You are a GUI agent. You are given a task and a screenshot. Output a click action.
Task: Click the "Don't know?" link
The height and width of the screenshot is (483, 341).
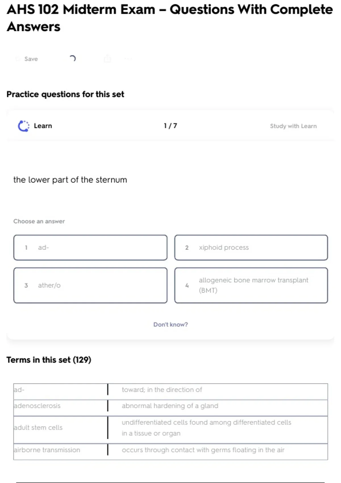click(170, 324)
